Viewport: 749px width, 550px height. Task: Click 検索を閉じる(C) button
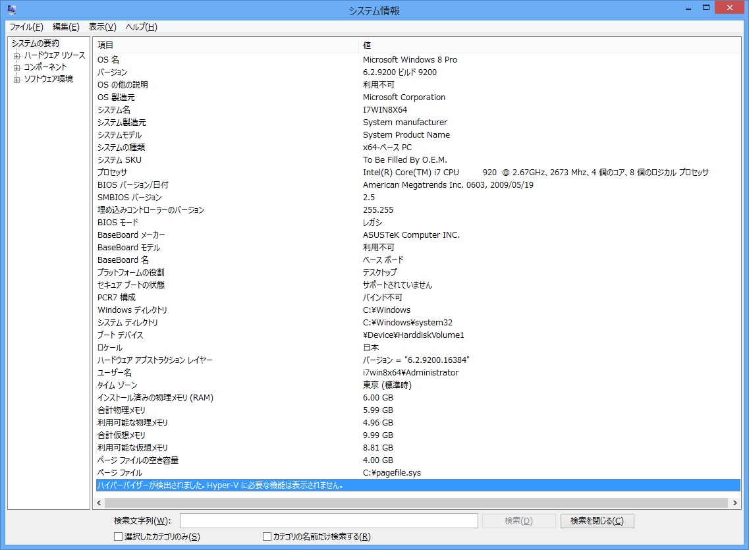(597, 521)
